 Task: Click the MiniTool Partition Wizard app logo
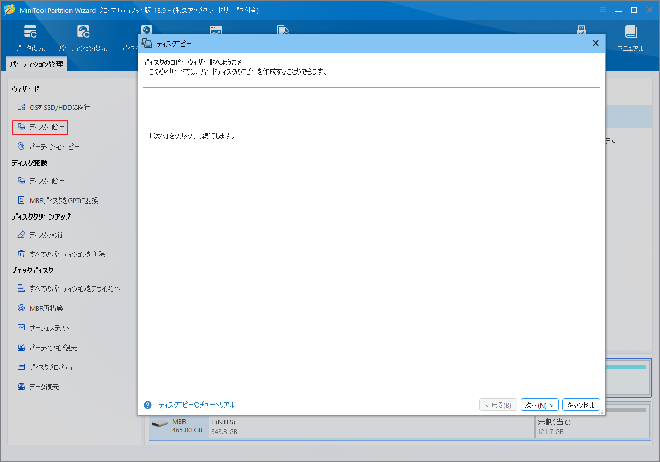tap(9, 10)
